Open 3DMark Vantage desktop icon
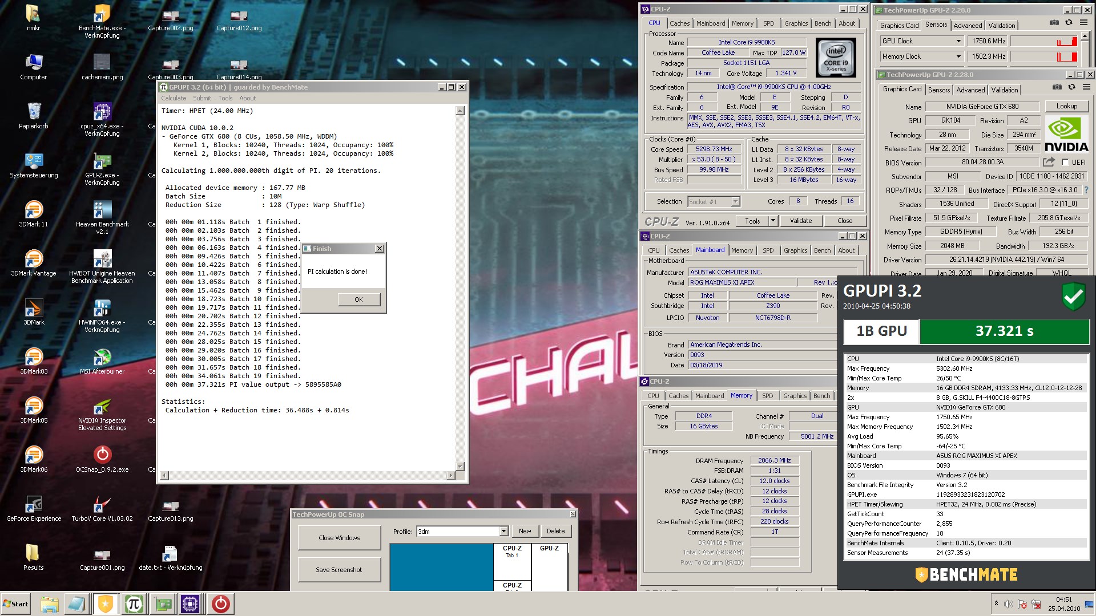The width and height of the screenshot is (1096, 616). [x=34, y=263]
